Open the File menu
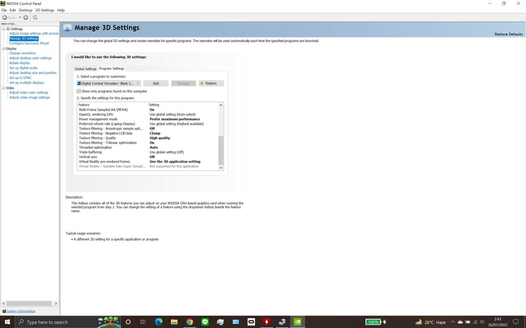 coord(4,10)
